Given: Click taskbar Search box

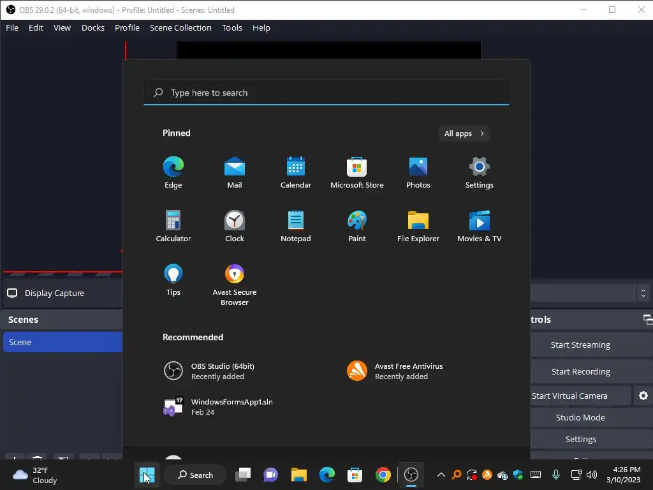Looking at the screenshot, I should coord(195,475).
